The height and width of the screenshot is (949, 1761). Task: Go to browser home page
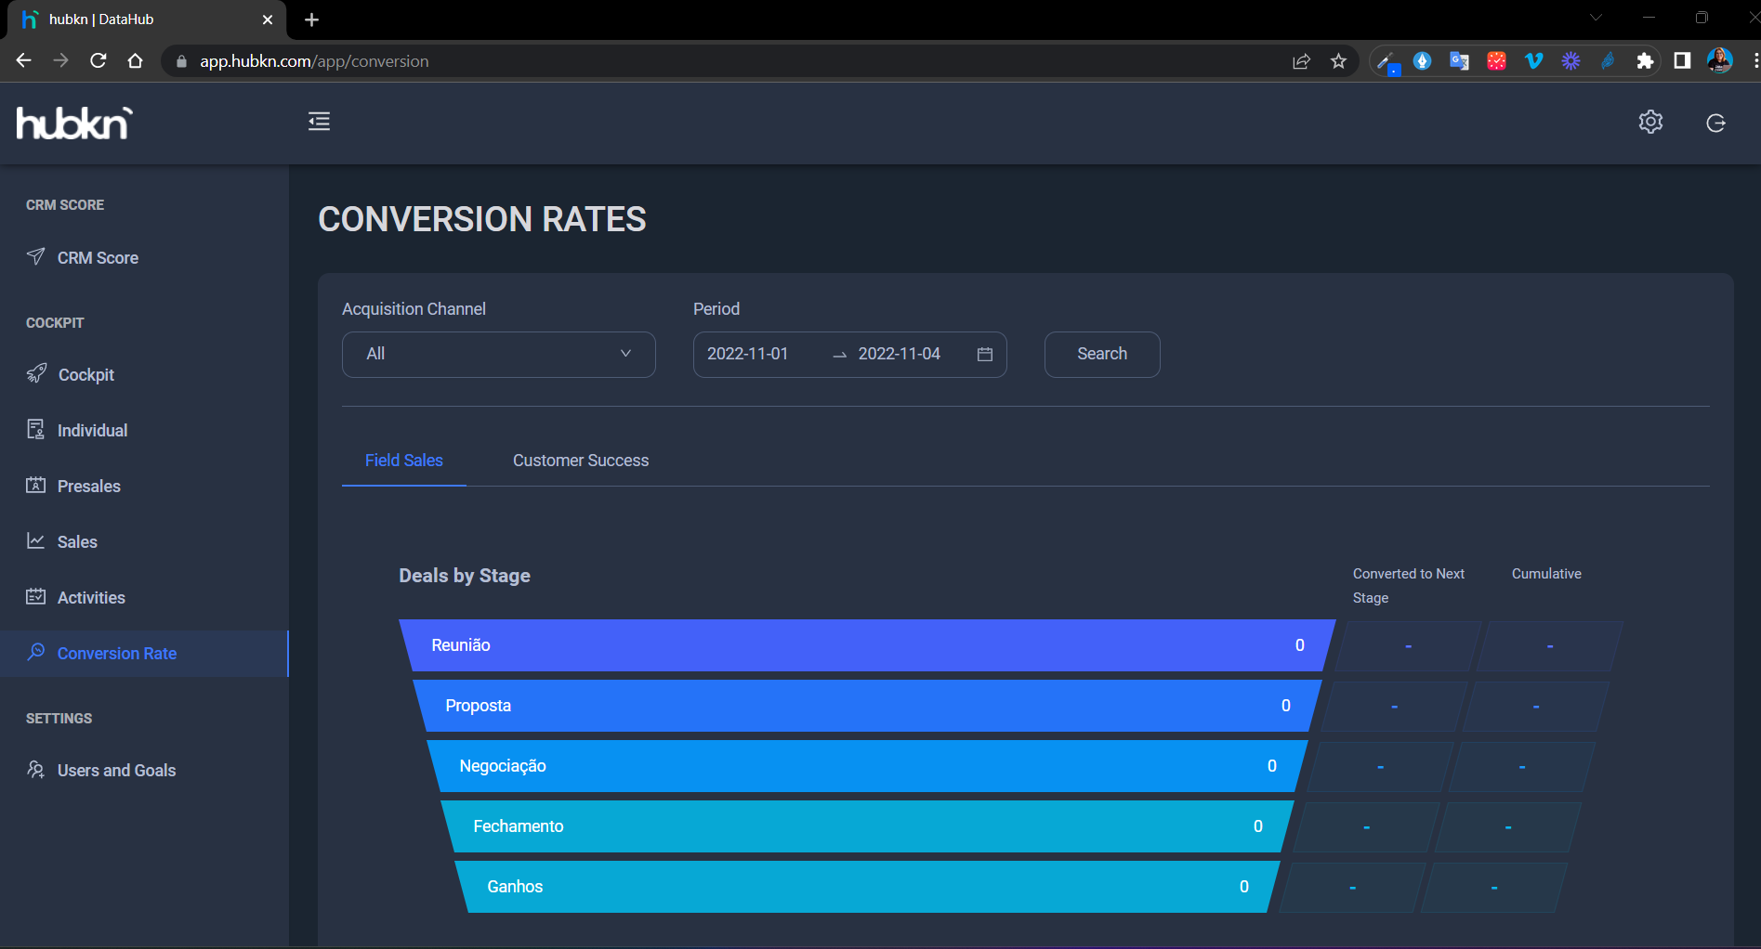click(135, 60)
